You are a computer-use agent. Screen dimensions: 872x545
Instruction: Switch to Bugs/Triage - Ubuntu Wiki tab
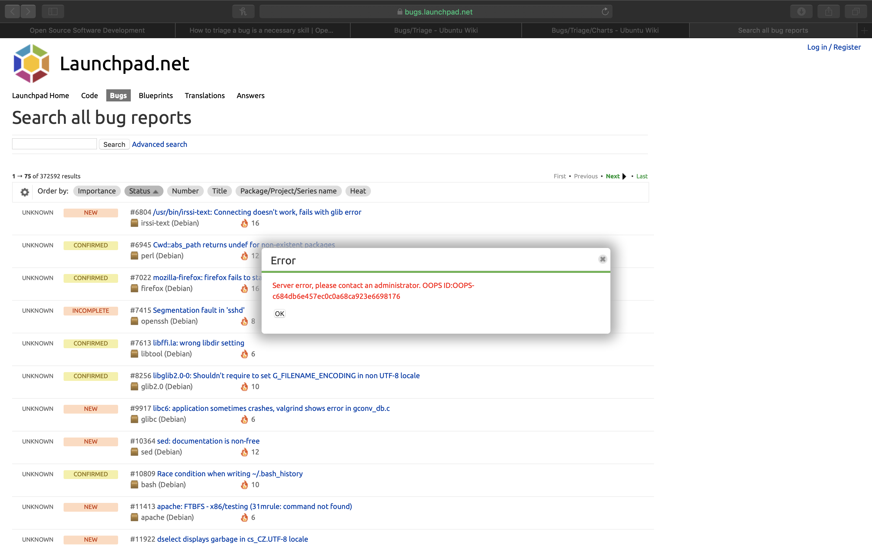(436, 31)
